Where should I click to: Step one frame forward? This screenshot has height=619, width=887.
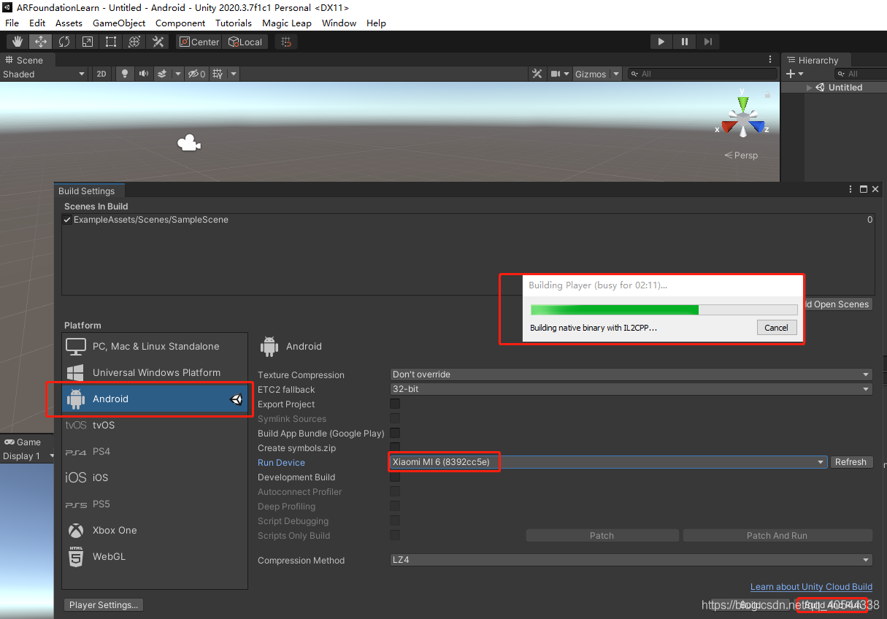(x=708, y=42)
